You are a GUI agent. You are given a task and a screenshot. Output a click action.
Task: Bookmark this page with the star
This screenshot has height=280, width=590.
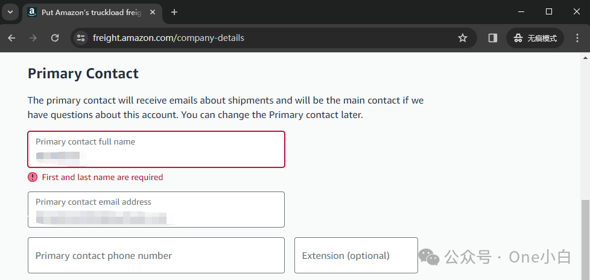[463, 38]
